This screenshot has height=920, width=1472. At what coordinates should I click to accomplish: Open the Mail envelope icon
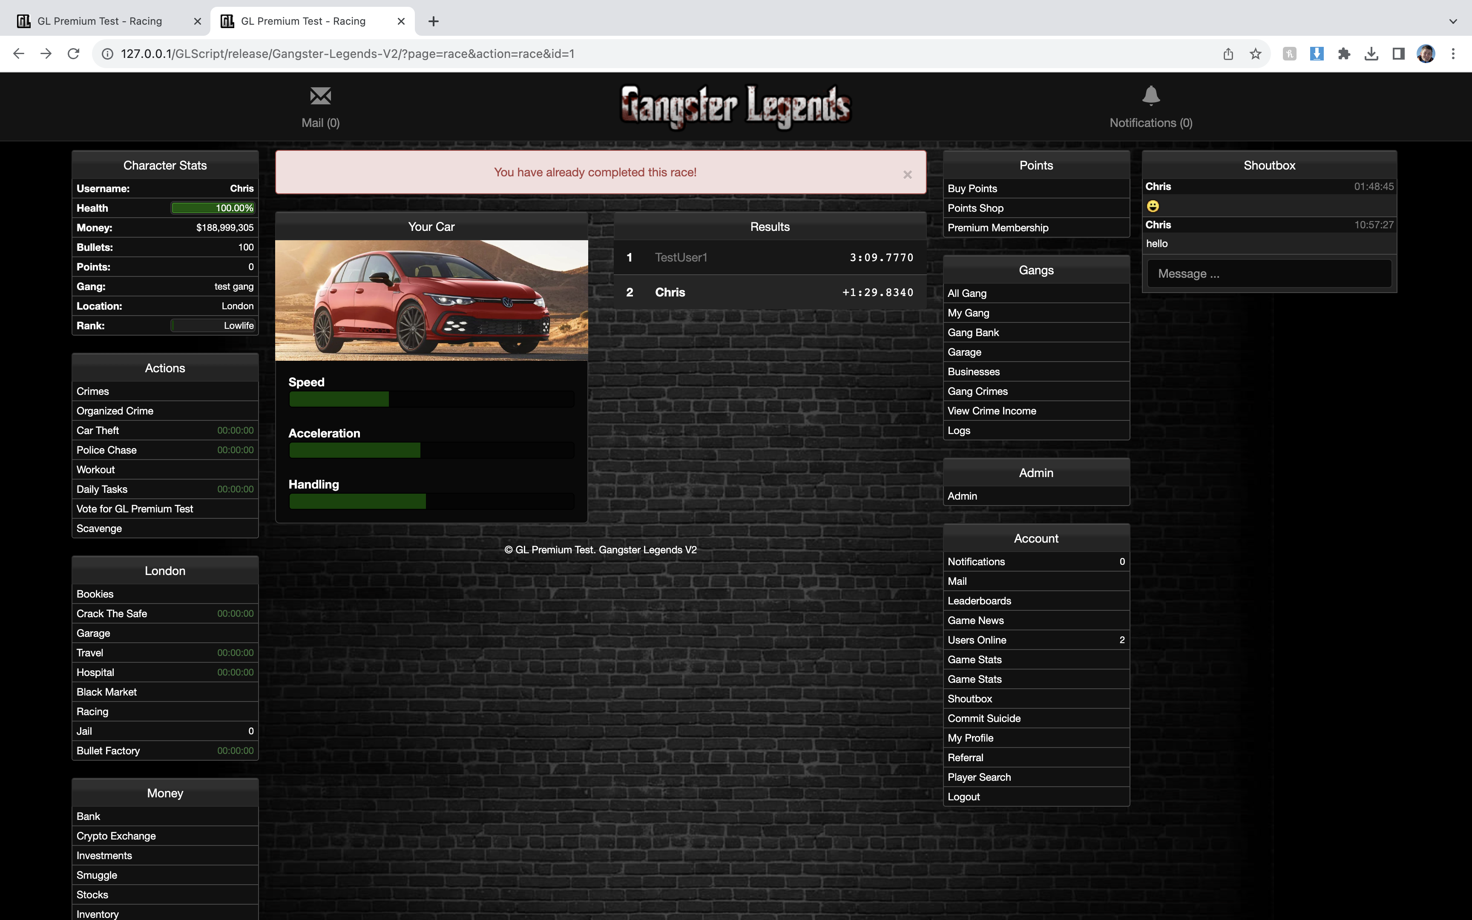[x=320, y=96]
